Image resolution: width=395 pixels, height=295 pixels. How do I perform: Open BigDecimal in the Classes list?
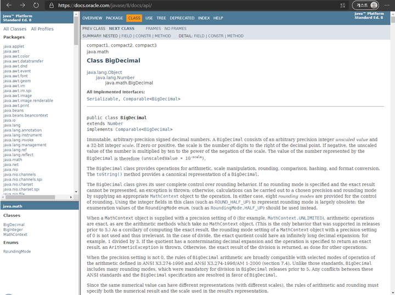pyautogui.click(x=14, y=224)
